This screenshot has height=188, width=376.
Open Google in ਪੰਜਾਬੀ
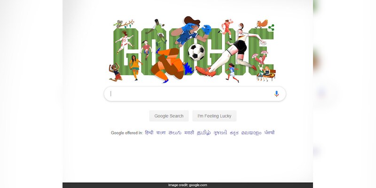(269, 133)
